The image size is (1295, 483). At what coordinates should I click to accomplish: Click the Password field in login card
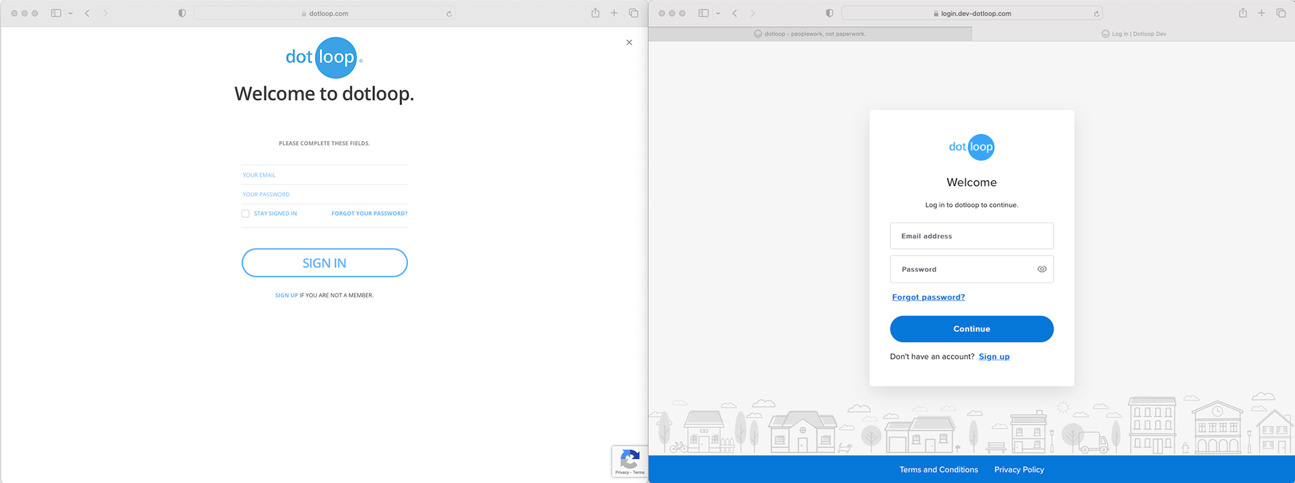point(972,269)
